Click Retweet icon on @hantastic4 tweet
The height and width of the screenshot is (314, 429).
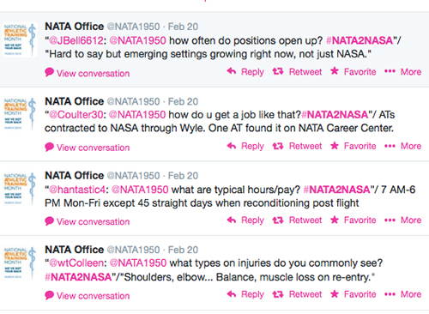278,220
